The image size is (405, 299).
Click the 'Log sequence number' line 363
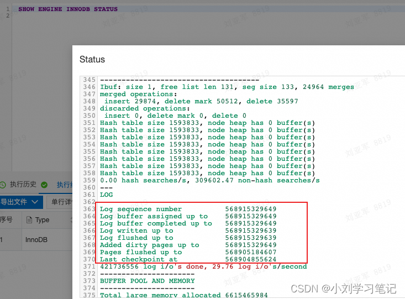pos(188,209)
